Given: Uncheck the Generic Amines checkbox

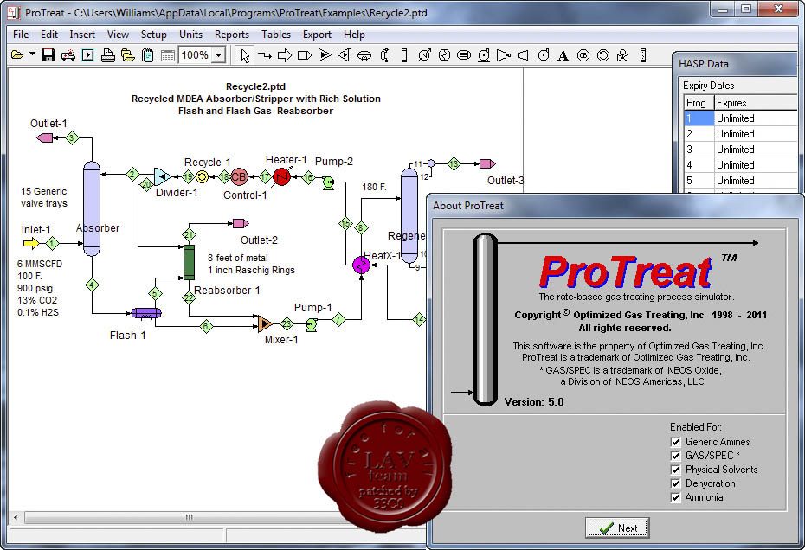Looking at the screenshot, I should point(675,442).
